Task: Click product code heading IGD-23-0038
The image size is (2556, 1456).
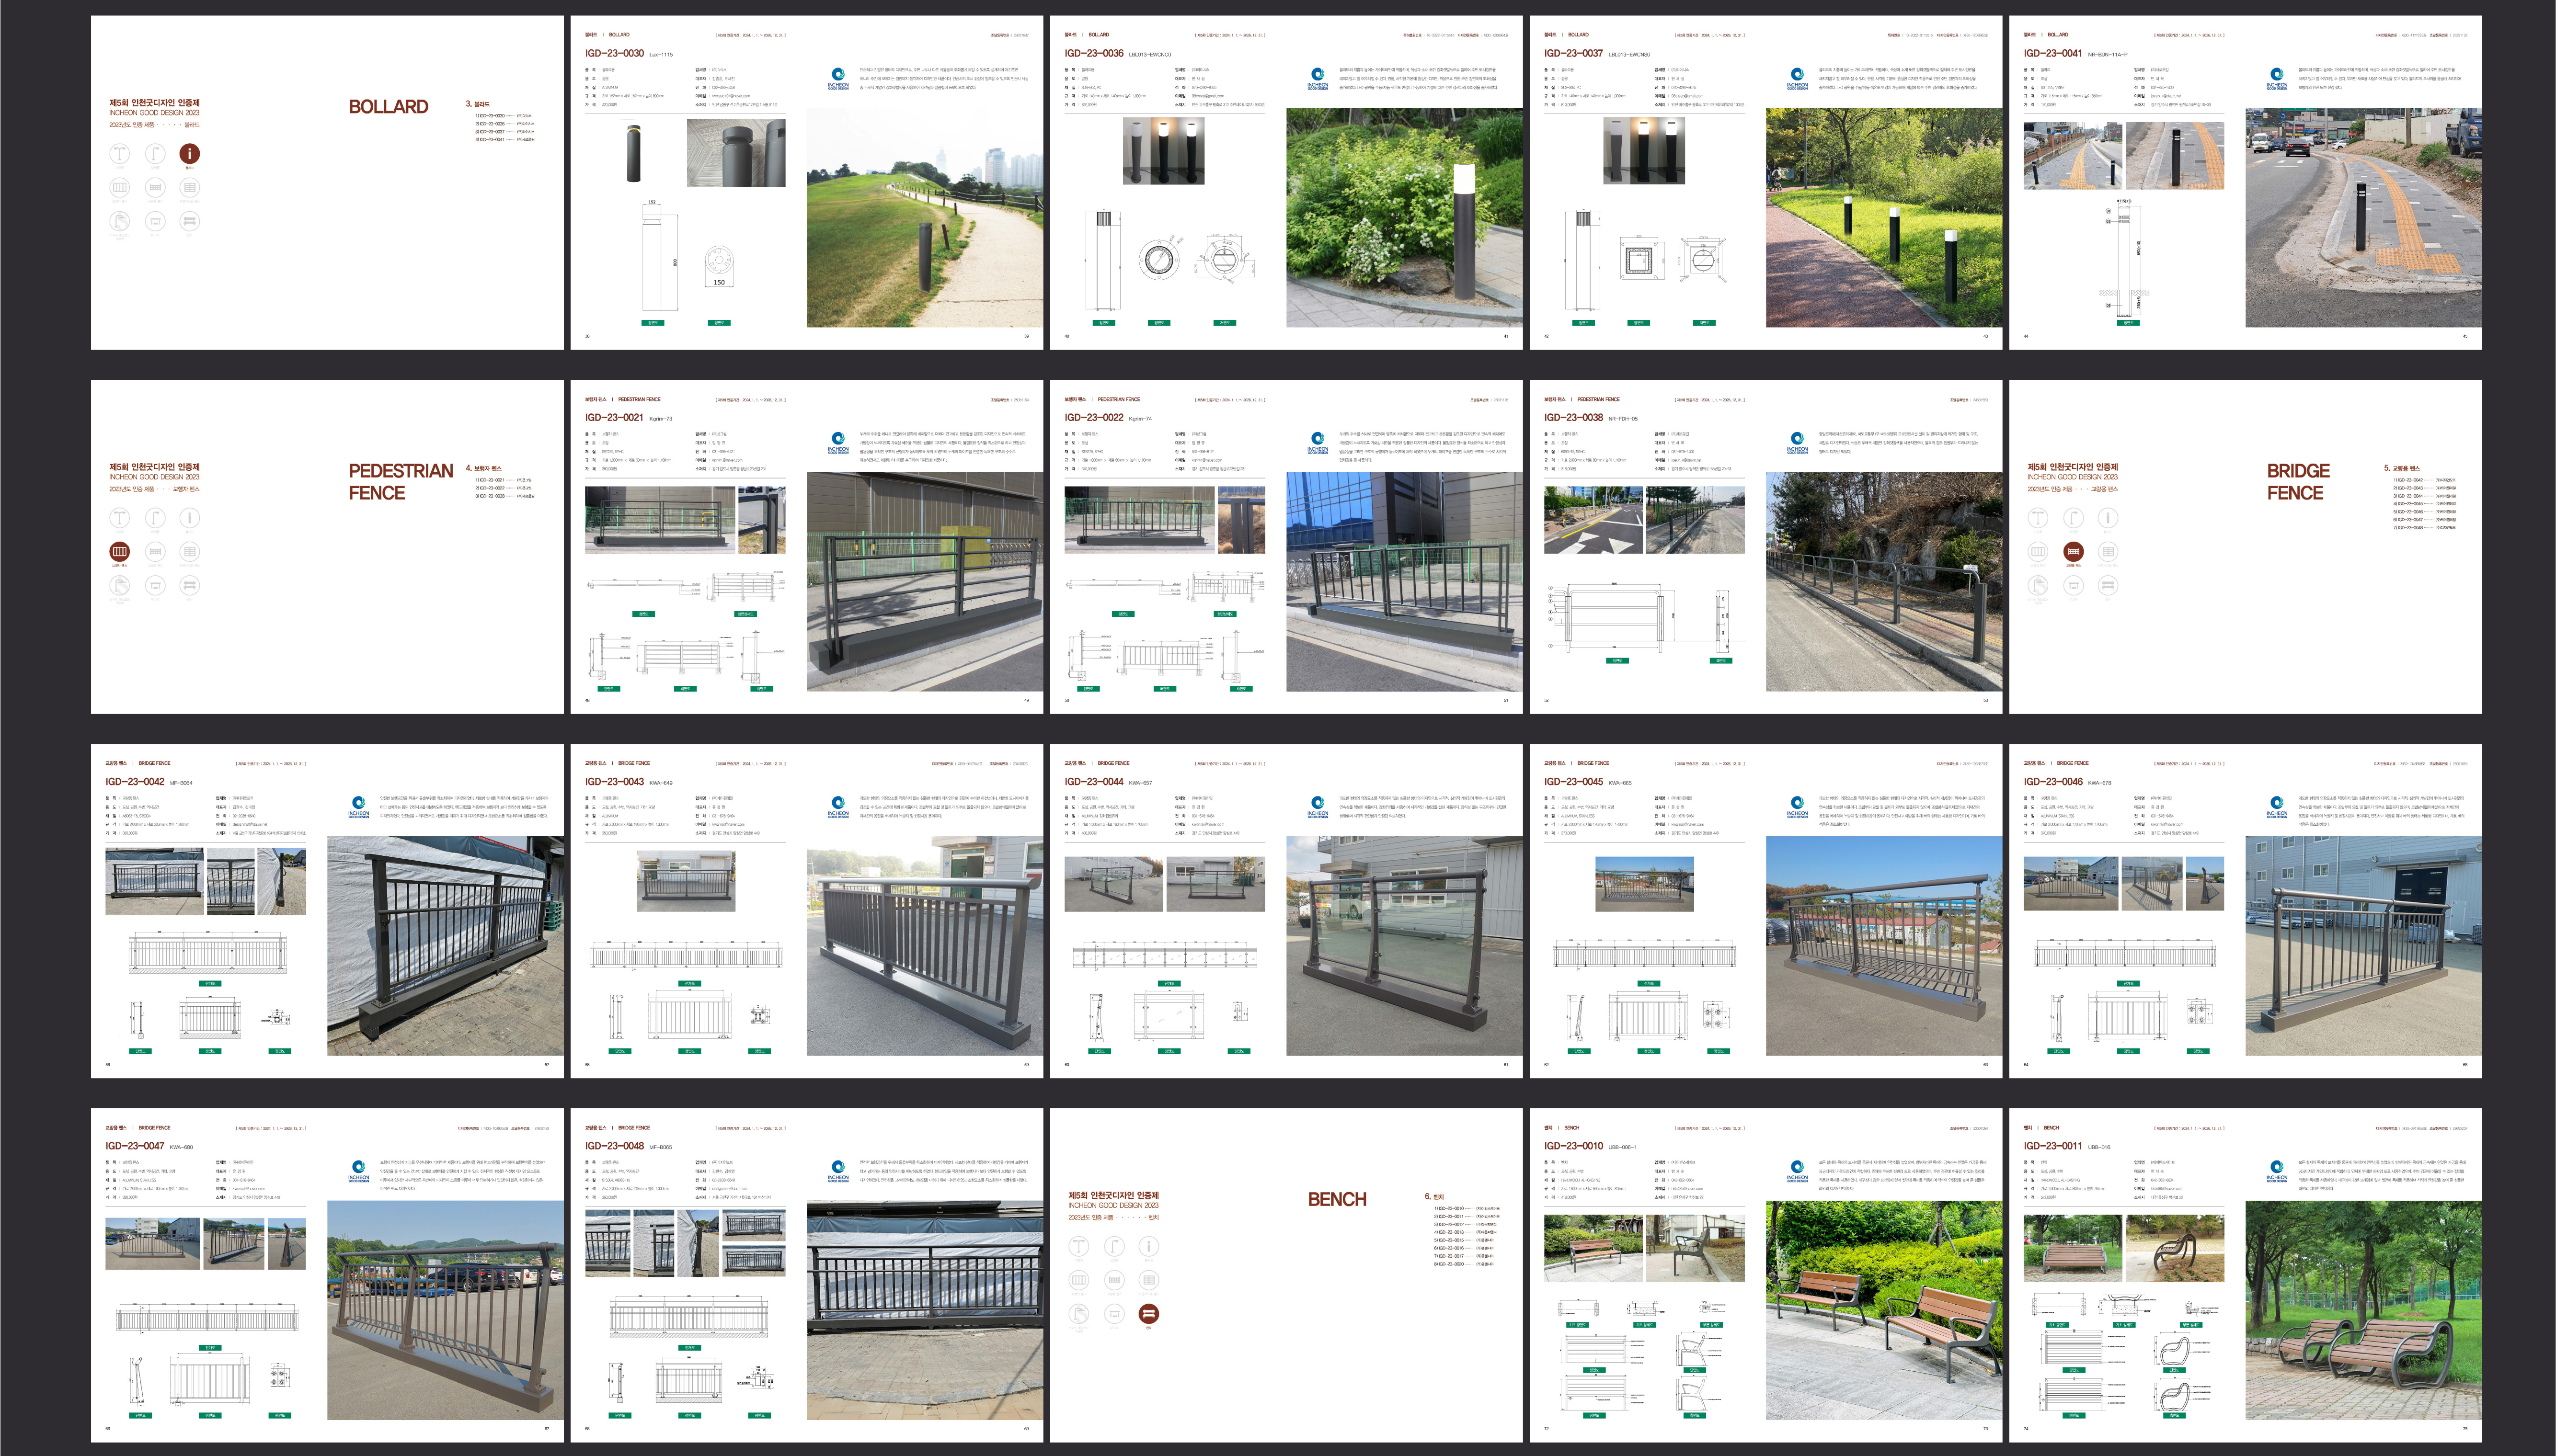Action: [x=1573, y=417]
